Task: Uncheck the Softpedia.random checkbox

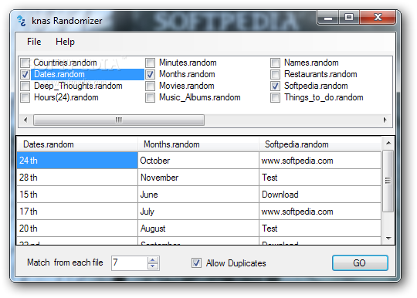Action: tap(275, 86)
